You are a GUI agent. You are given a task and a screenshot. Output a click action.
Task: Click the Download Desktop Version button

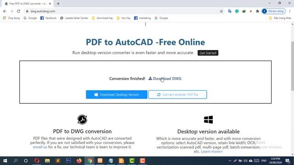click(x=117, y=95)
